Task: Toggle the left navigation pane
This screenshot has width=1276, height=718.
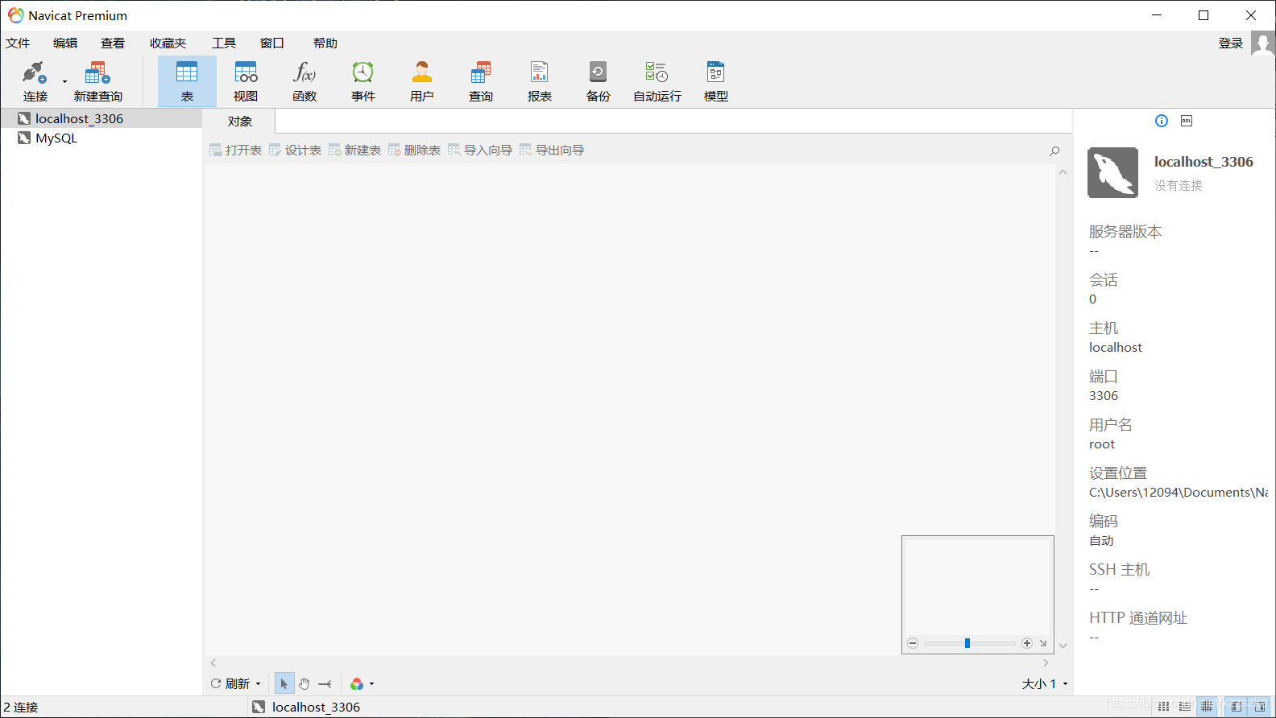Action: point(1237,707)
